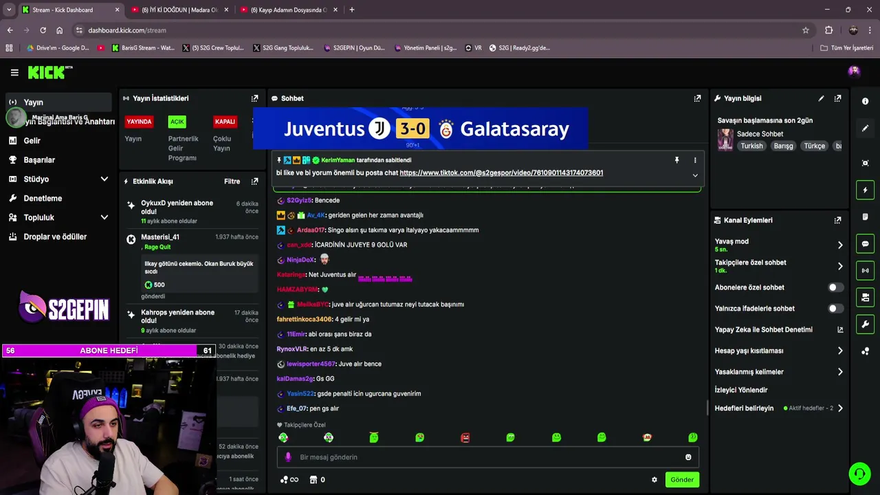Viewport: 880px width, 495px height.
Task: Open Yasaklanmış kelimeler settings arrow
Action: [840, 372]
